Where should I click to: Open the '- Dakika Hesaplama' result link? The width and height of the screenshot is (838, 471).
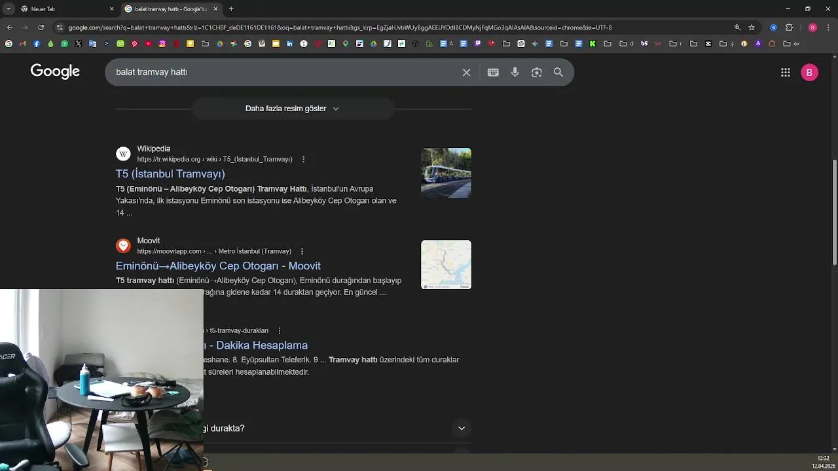[x=256, y=345]
